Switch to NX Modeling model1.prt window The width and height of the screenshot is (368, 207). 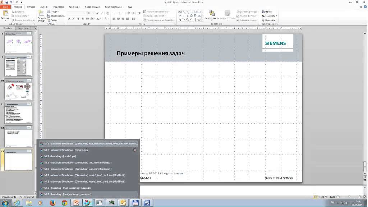(88, 156)
